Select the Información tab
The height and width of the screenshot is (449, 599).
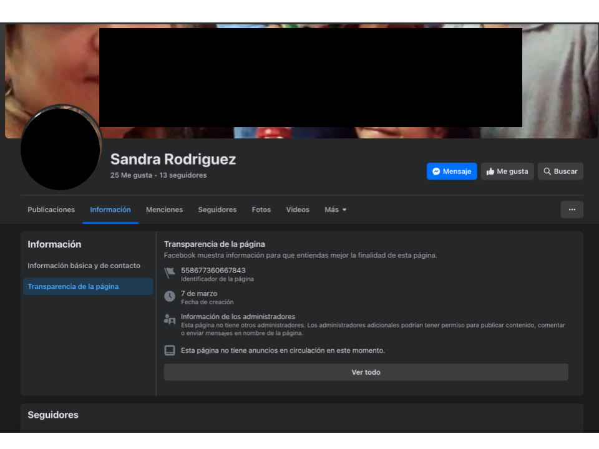coord(110,210)
